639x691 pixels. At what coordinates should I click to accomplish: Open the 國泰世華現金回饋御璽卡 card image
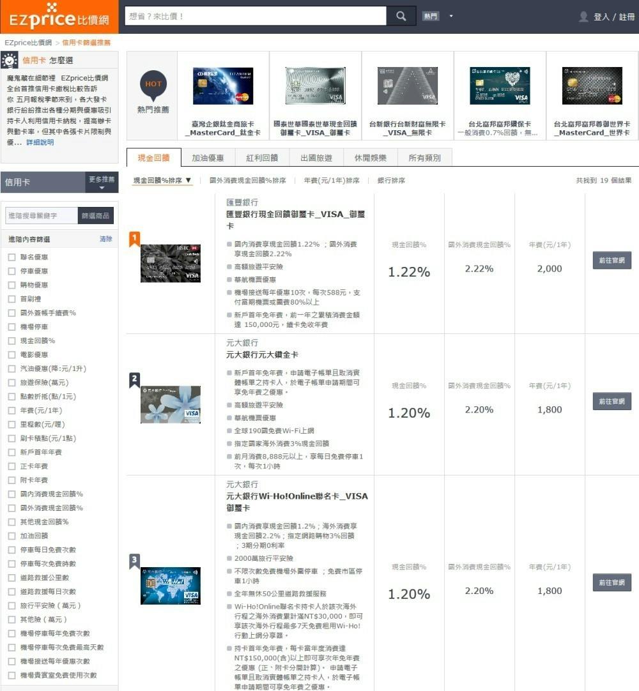(x=315, y=86)
